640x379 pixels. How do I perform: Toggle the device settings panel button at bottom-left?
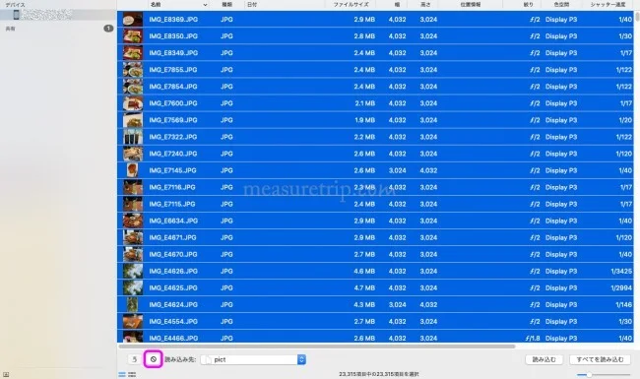6,374
